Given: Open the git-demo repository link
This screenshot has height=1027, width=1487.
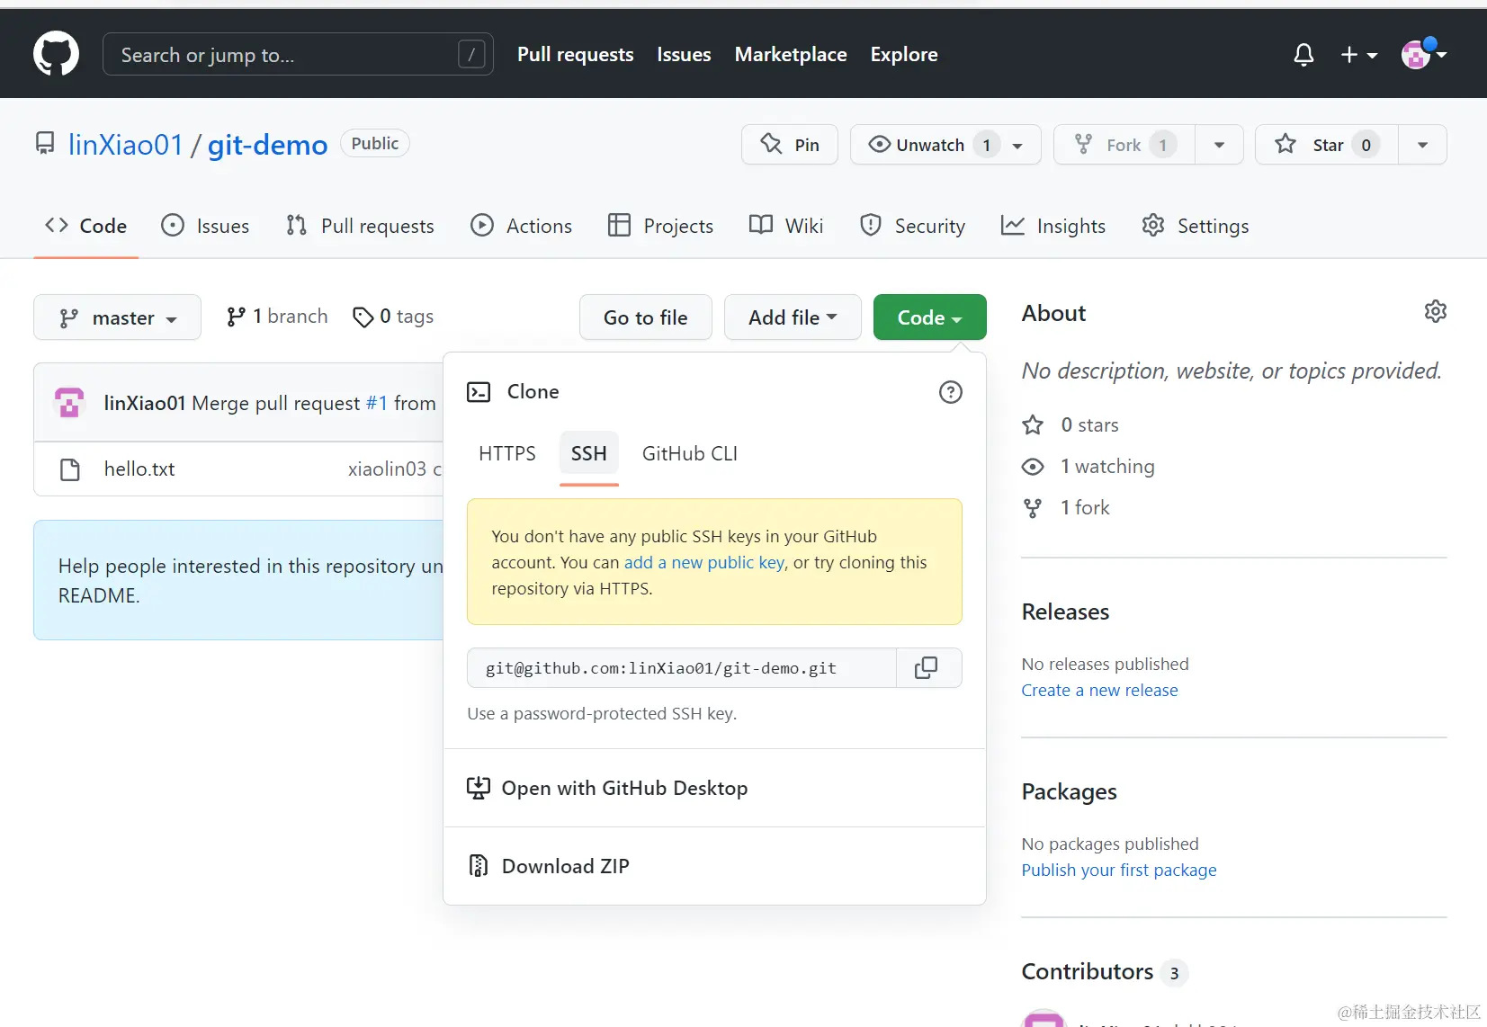Looking at the screenshot, I should point(267,145).
